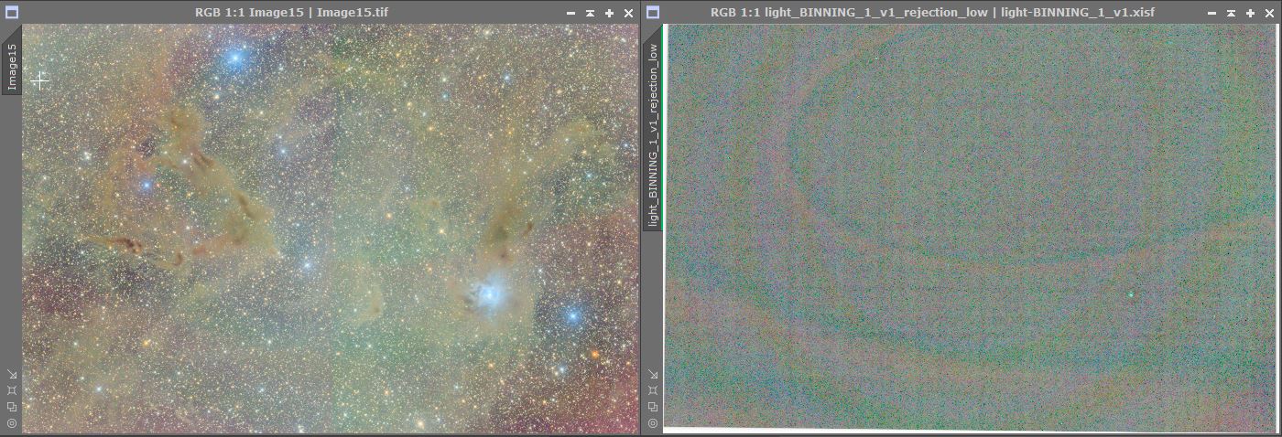Click overlapping squares icon in rejection_low window
The image size is (1282, 437).
tap(653, 407)
